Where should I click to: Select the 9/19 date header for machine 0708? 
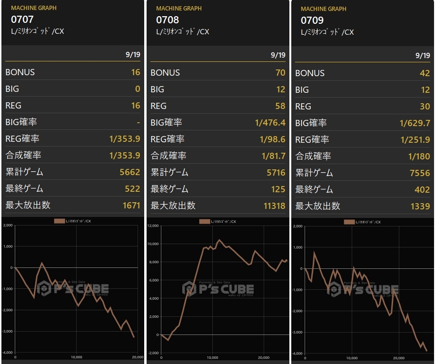(278, 55)
